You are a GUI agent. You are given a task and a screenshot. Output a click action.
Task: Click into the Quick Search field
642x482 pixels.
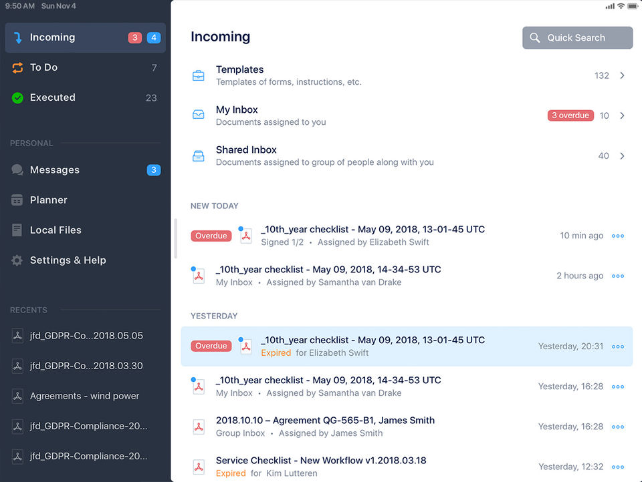[577, 37]
